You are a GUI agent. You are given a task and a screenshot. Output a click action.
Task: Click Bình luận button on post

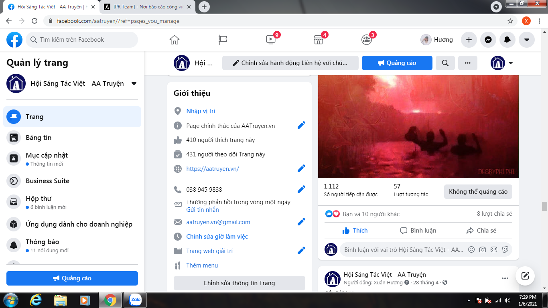pyautogui.click(x=418, y=231)
